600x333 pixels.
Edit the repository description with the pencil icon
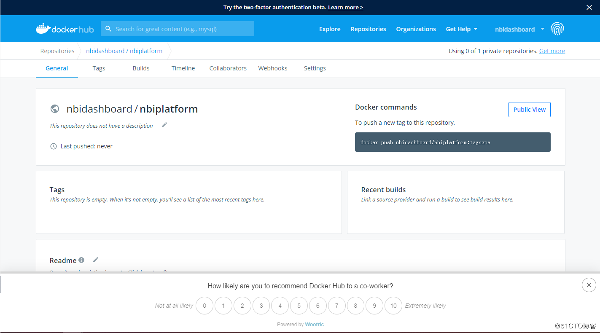164,125
